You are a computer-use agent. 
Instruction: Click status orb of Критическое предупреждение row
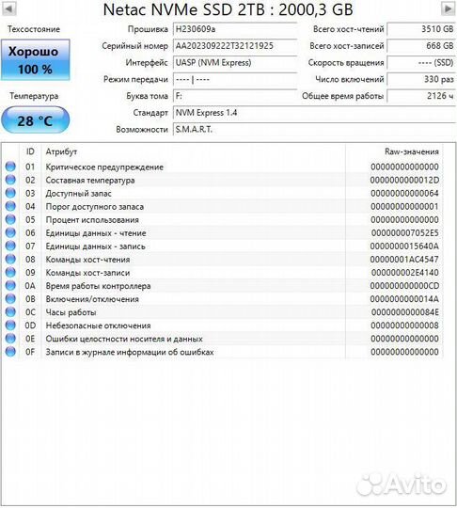[10, 167]
